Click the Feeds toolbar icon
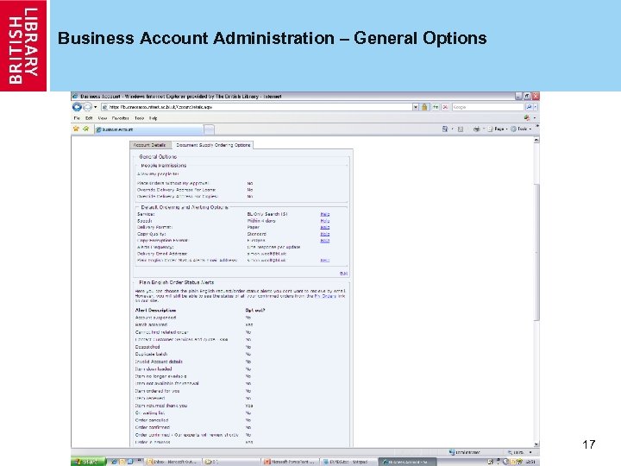Viewport: 621px width, 466px height. [x=461, y=129]
